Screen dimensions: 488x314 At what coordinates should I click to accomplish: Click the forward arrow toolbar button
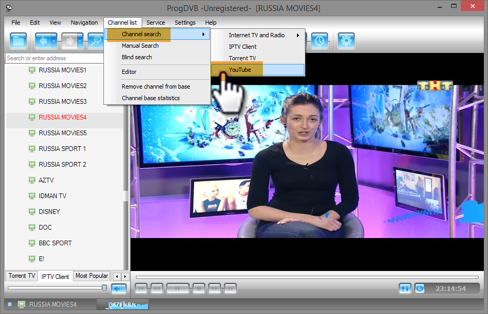click(x=70, y=41)
